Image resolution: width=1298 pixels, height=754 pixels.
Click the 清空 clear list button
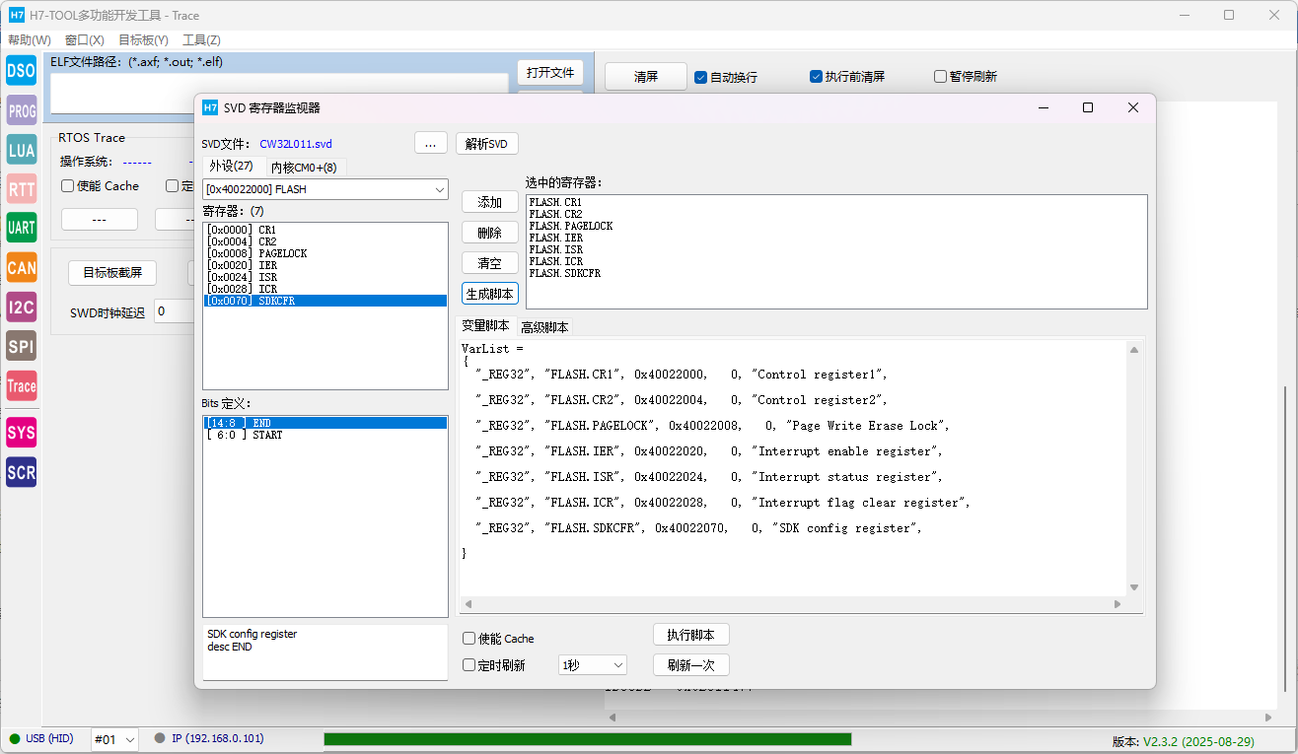(490, 263)
